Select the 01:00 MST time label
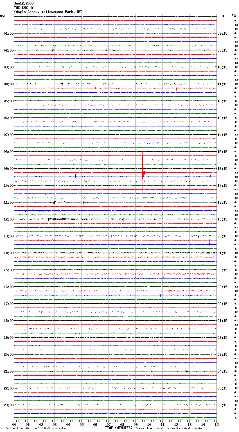Image resolution: width=239 pixels, height=432 pixels. [x=9, y=34]
